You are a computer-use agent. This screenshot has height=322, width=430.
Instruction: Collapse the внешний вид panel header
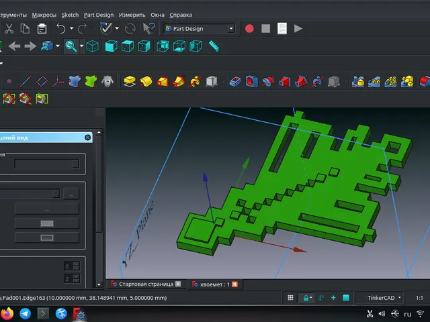click(87, 138)
